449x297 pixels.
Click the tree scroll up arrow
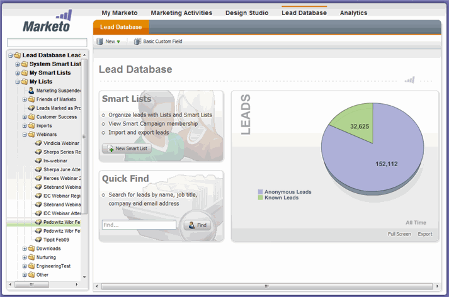(84, 55)
